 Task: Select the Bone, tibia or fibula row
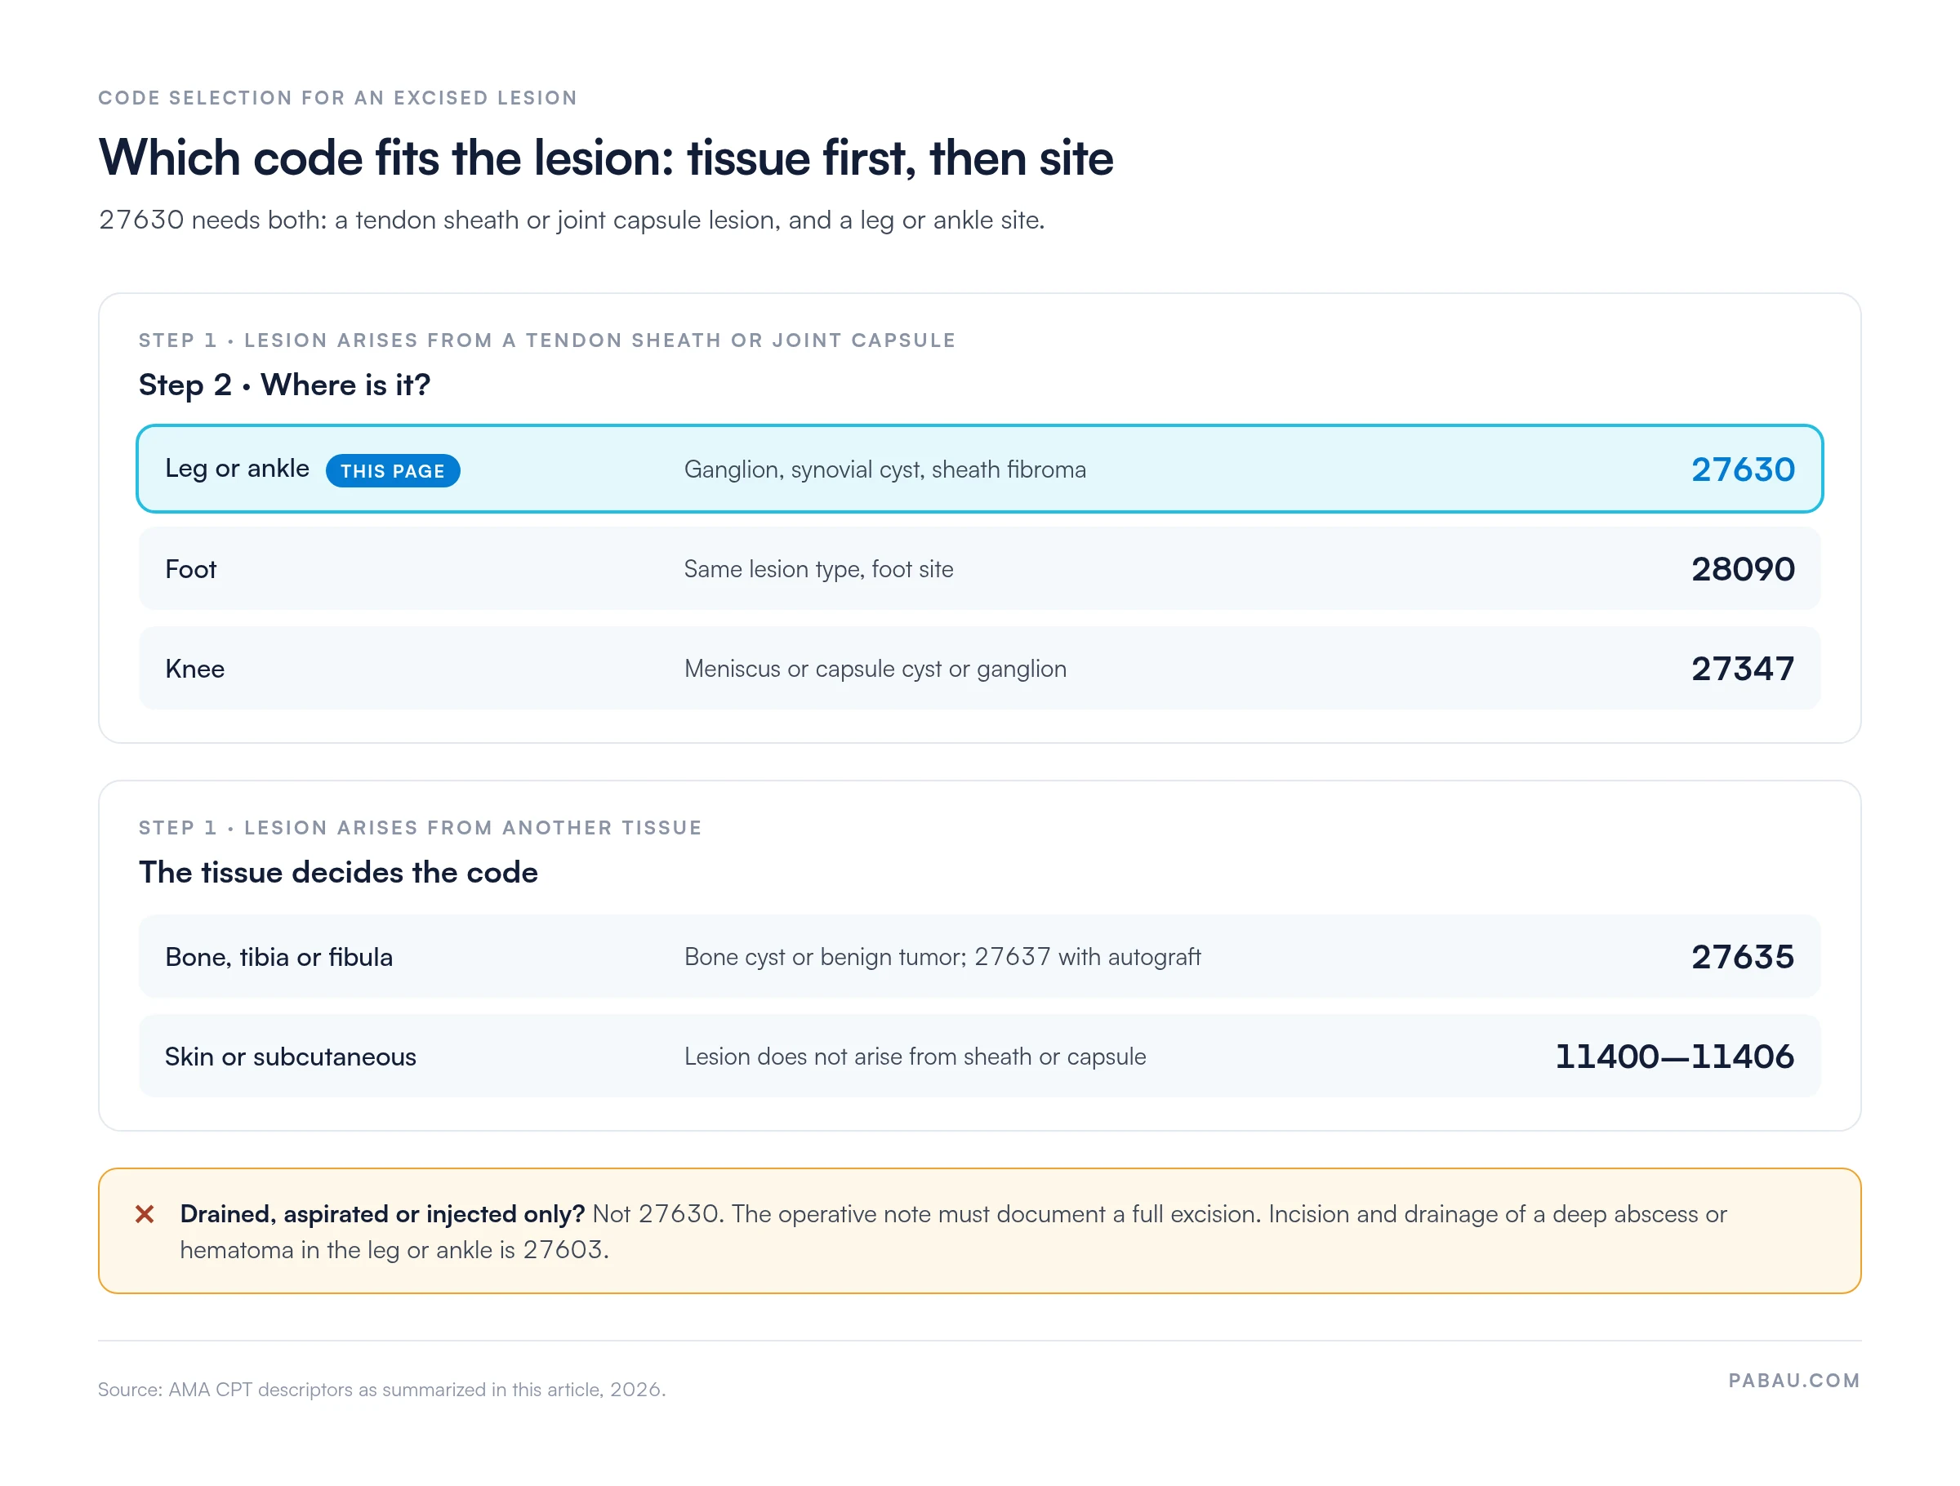click(x=979, y=956)
